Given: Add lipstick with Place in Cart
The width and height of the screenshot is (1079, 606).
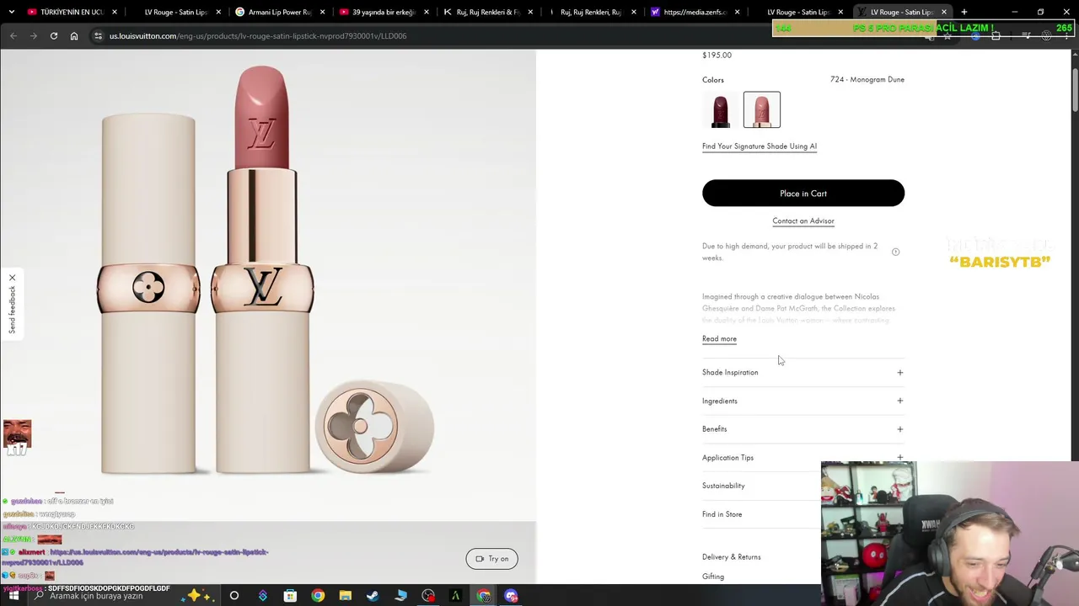Looking at the screenshot, I should 803,194.
